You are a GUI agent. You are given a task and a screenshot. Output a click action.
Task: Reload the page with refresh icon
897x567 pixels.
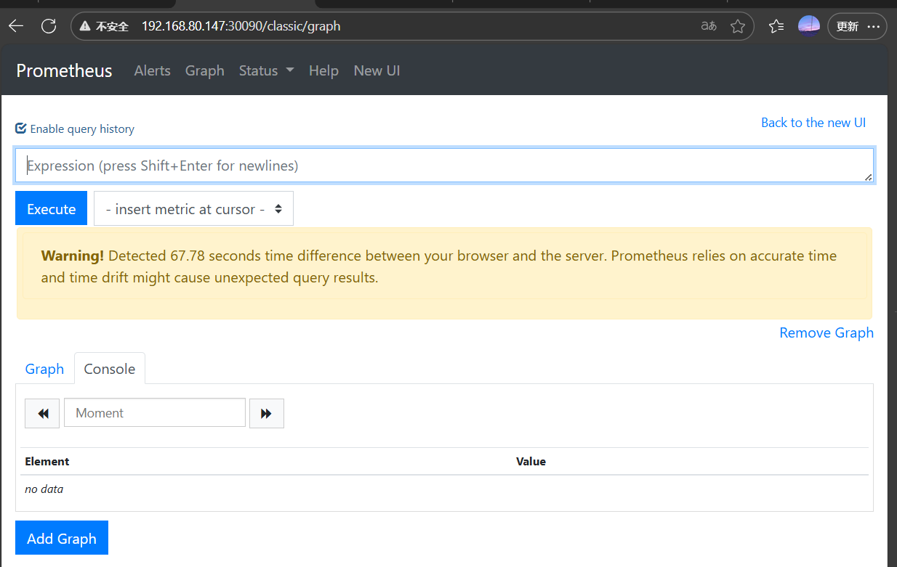click(49, 26)
